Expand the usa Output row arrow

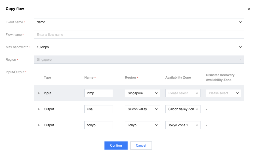tap(39, 109)
